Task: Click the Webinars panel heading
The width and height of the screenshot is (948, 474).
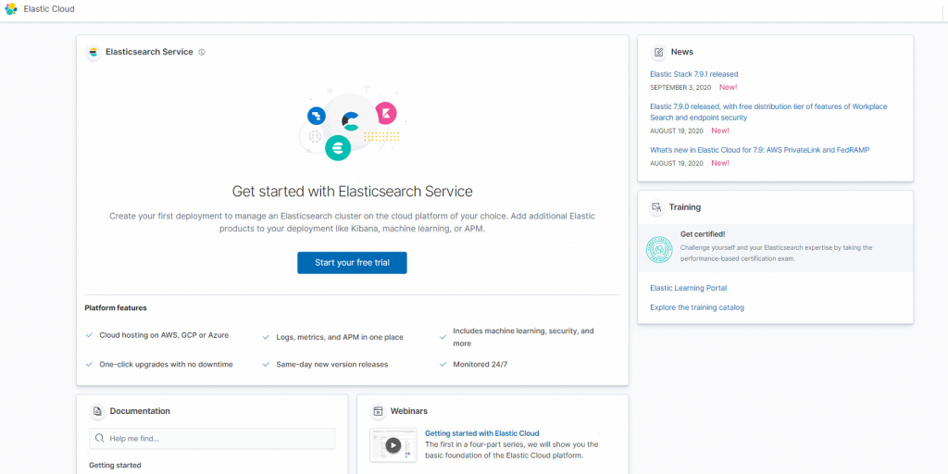Action: (x=408, y=411)
